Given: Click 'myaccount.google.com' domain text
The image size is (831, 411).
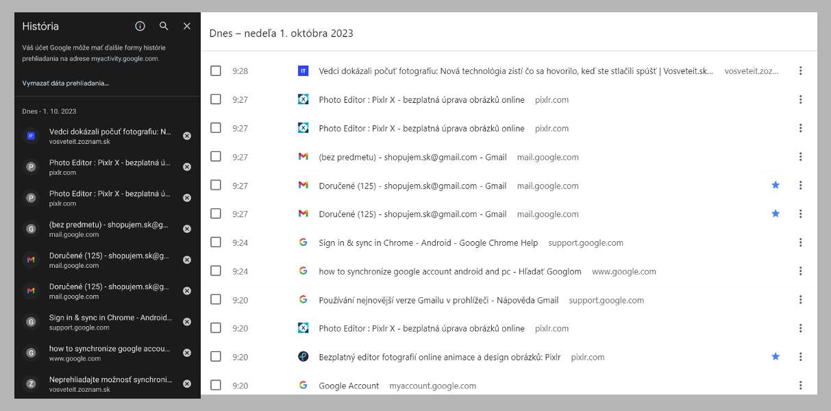Looking at the screenshot, I should pos(432,386).
